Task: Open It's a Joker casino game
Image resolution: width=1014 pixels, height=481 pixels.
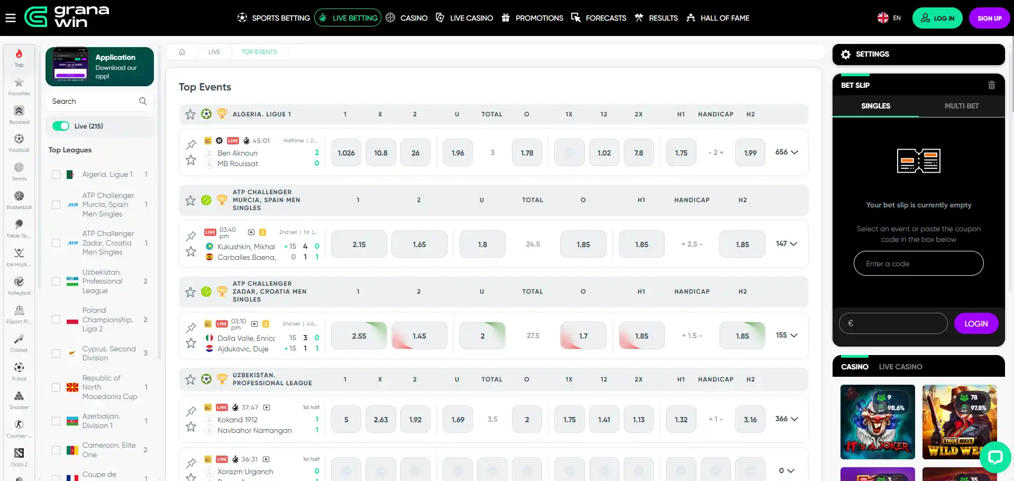Action: tap(878, 422)
